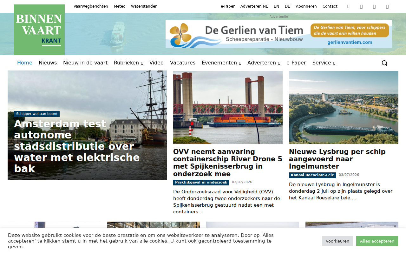Click the Voorkeuren cookie button
The image size is (406, 254).
click(337, 241)
